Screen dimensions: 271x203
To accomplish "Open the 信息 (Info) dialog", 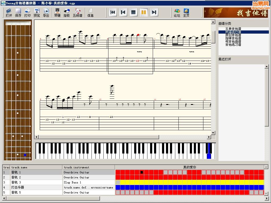I will click(x=90, y=12).
